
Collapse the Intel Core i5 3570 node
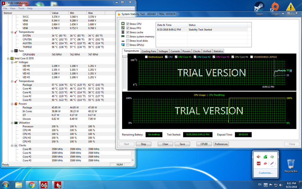pos(8,58)
